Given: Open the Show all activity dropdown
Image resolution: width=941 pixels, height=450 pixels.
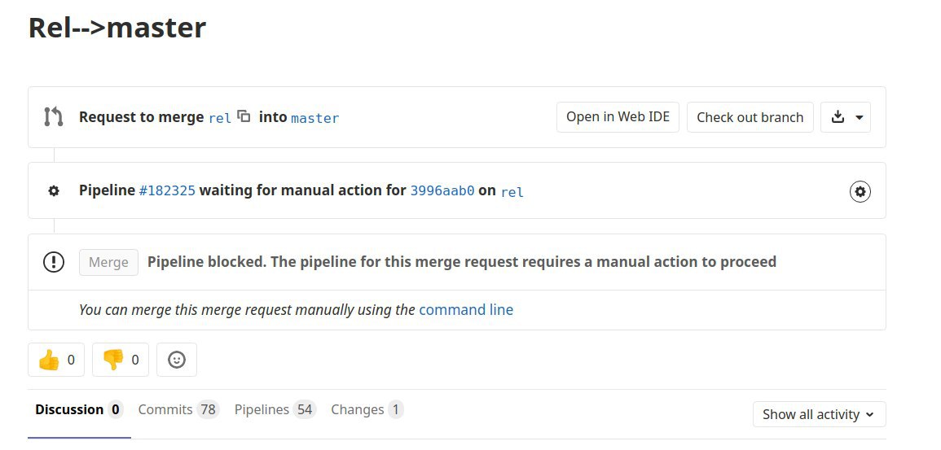Looking at the screenshot, I should pyautogui.click(x=819, y=414).
